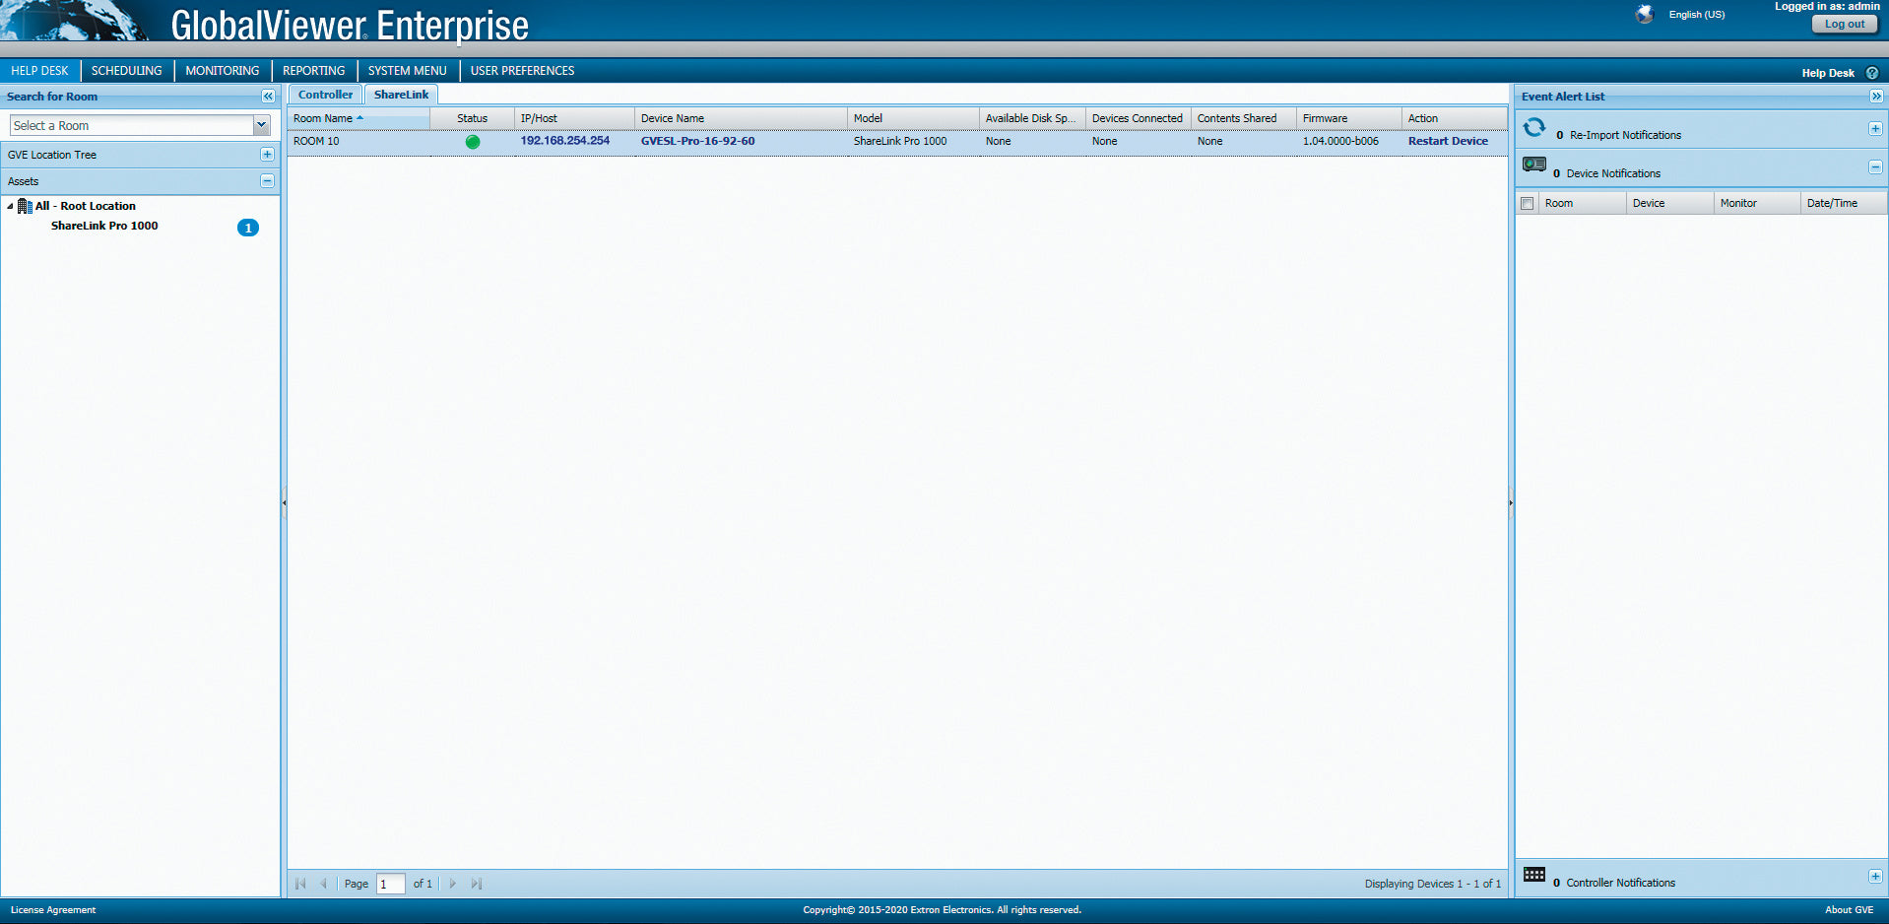Click the Help Desk link at top right
The height and width of the screenshot is (924, 1889).
(x=1828, y=73)
